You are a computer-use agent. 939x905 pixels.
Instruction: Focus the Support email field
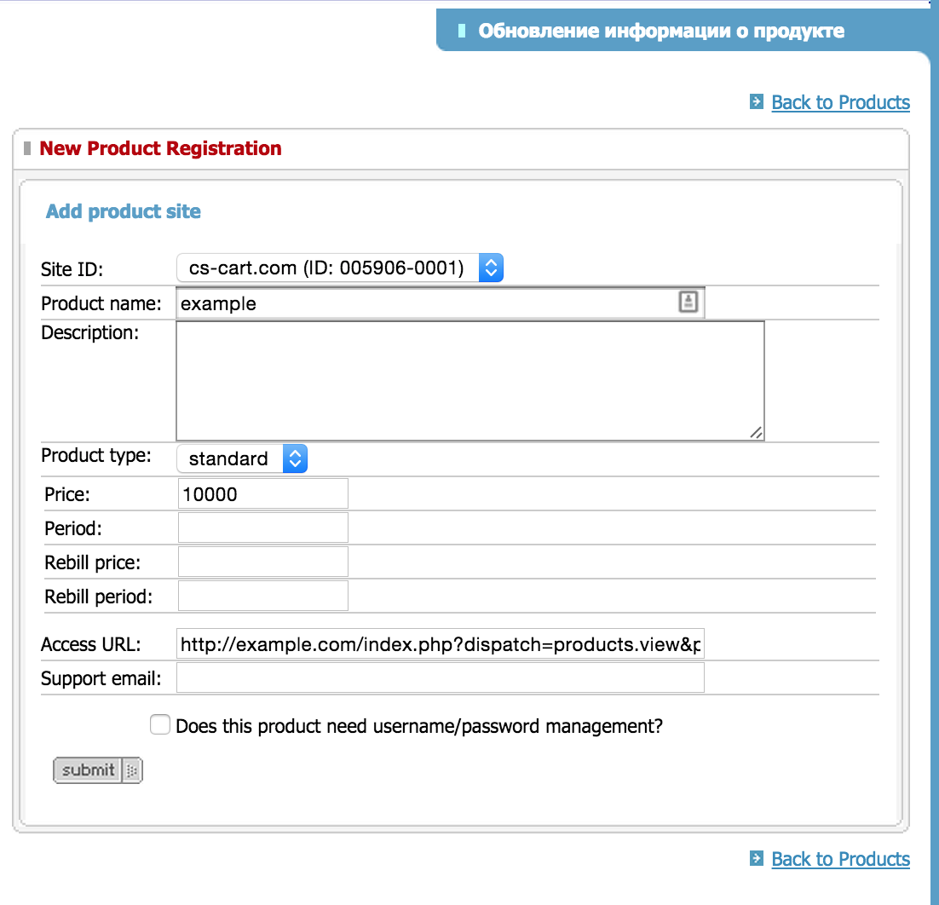click(440, 678)
